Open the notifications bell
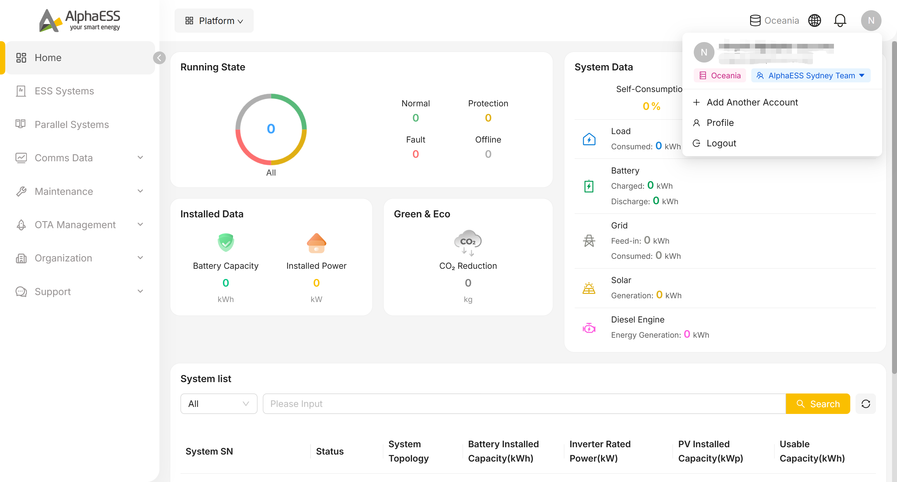The image size is (897, 482). [x=840, y=20]
